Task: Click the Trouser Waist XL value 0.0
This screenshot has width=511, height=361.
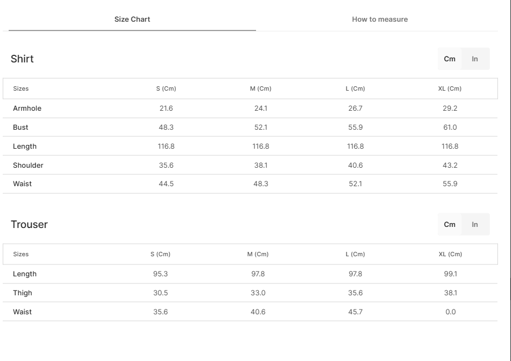Action: tap(450, 312)
